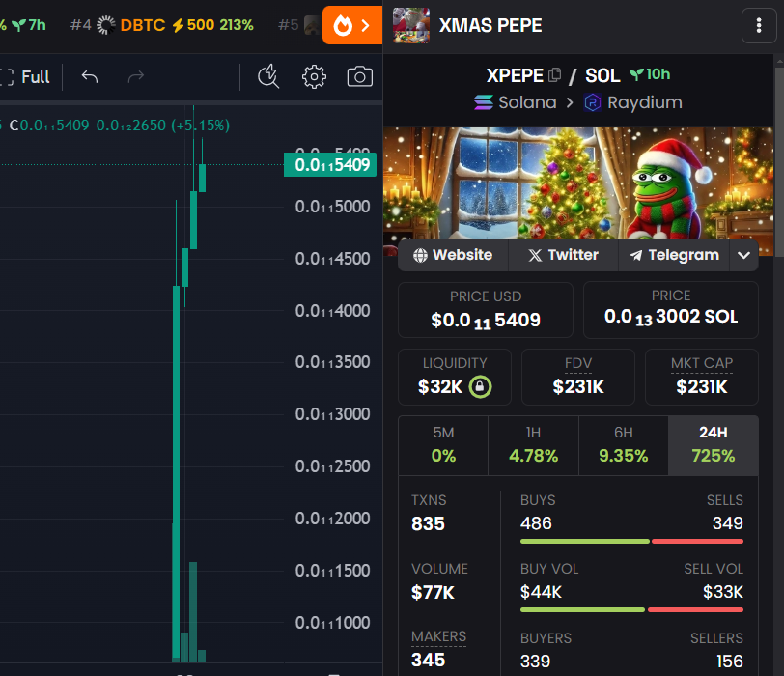Click the MAKERS label
This screenshot has width=784, height=676.
[x=438, y=636]
